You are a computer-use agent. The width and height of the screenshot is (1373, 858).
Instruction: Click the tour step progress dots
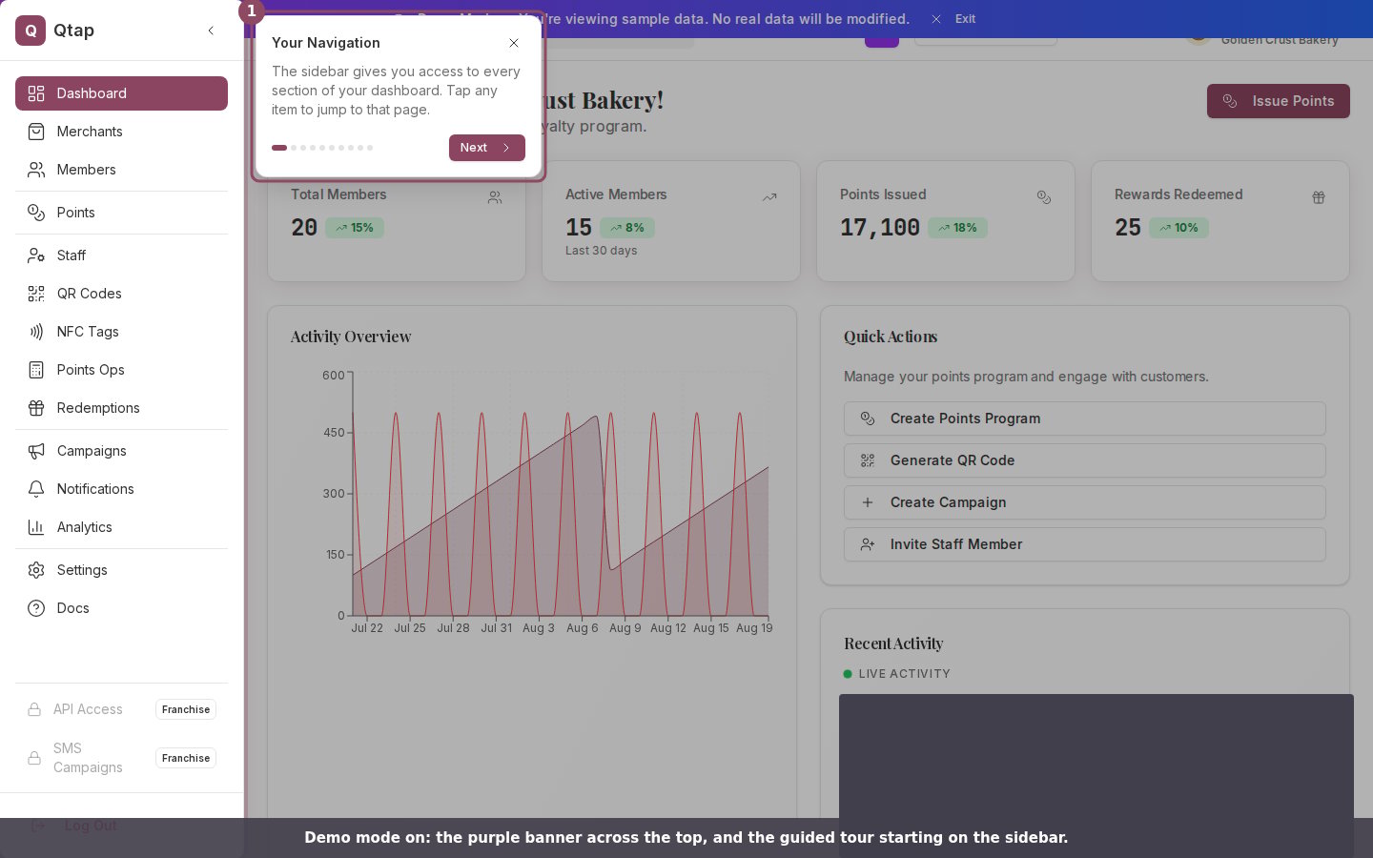(x=322, y=148)
